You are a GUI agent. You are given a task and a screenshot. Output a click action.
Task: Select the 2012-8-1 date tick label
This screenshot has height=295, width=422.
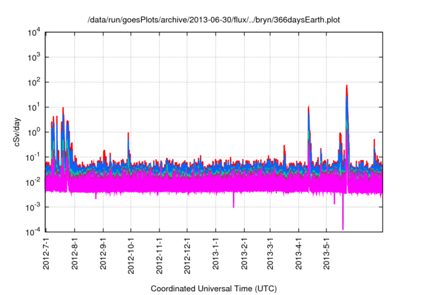[75, 254]
